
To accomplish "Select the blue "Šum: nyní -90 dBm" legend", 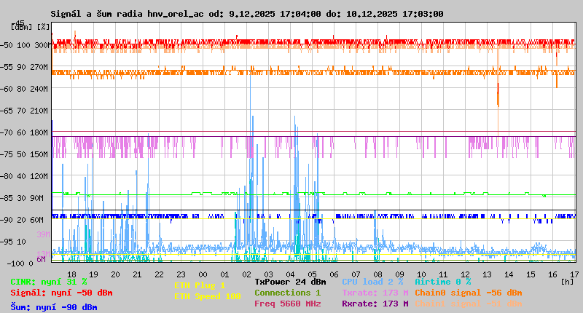I will [x=54, y=307].
